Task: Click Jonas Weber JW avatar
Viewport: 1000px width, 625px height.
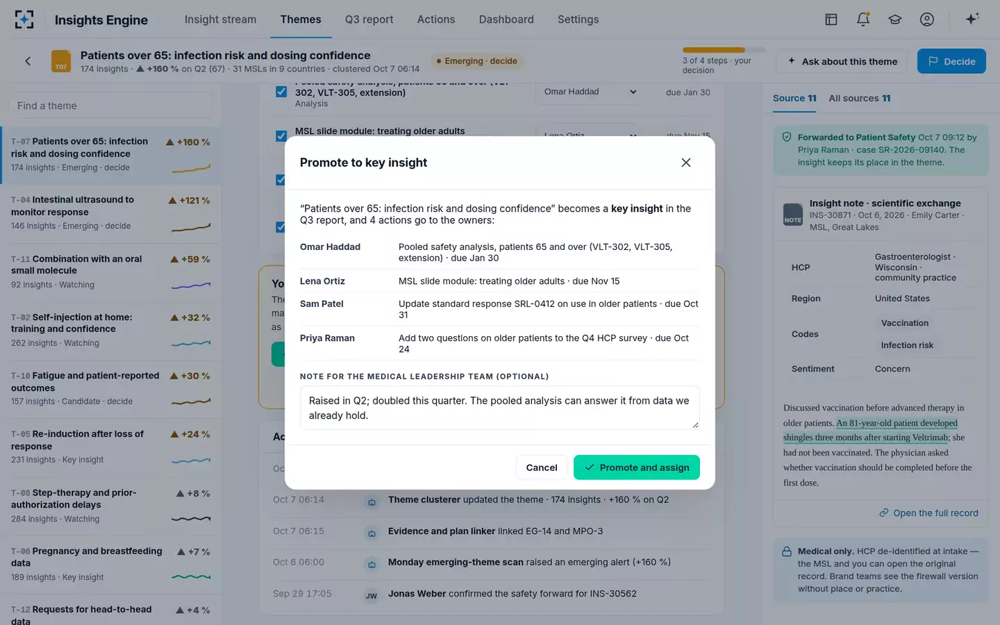Action: tap(372, 595)
